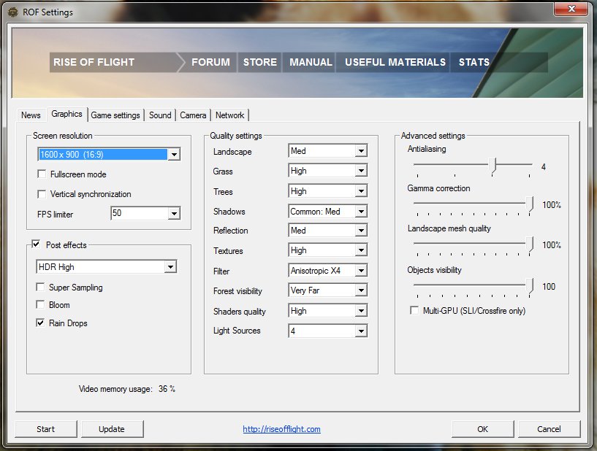Open the HDR High post effects dropdown

pos(106,266)
